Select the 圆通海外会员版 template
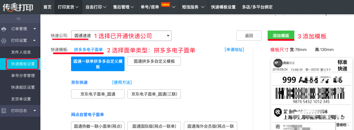 pos(211,126)
